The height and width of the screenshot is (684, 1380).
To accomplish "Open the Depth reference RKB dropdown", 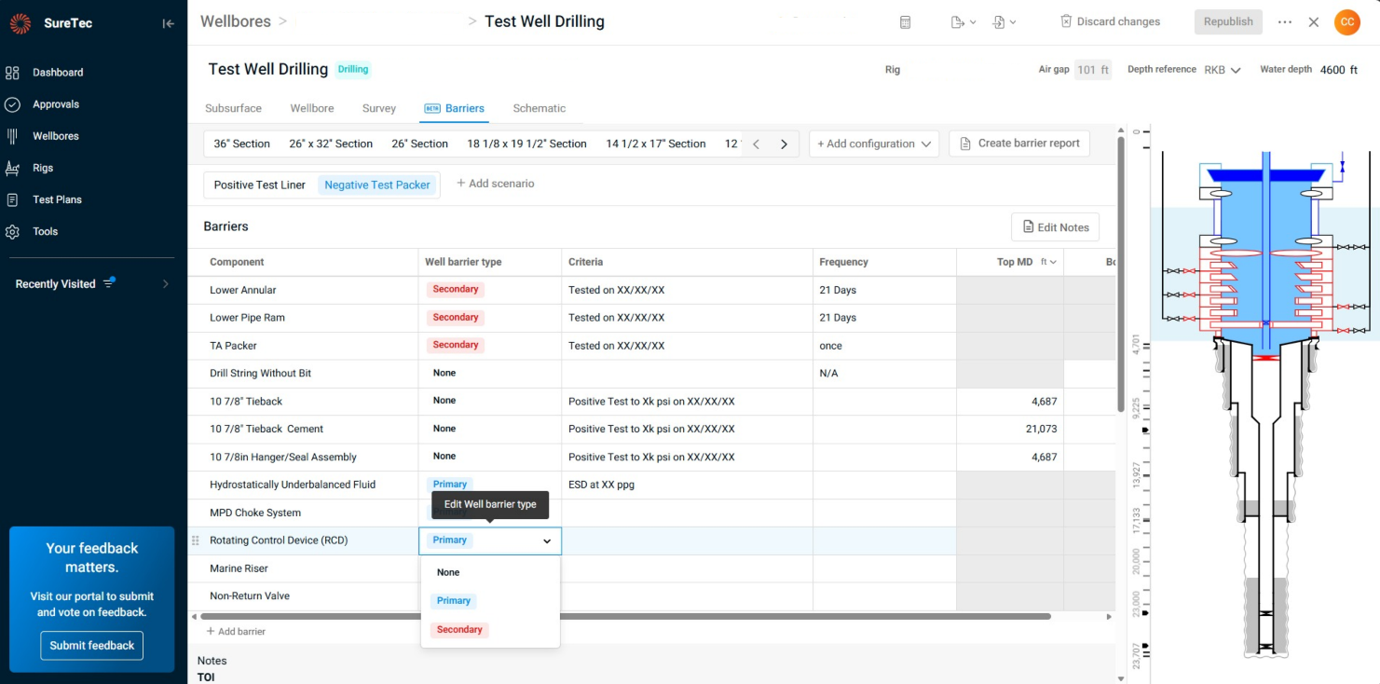I will [1223, 70].
